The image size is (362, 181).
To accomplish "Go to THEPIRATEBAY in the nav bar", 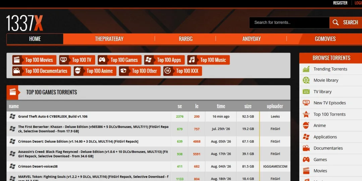I will point(109,39).
